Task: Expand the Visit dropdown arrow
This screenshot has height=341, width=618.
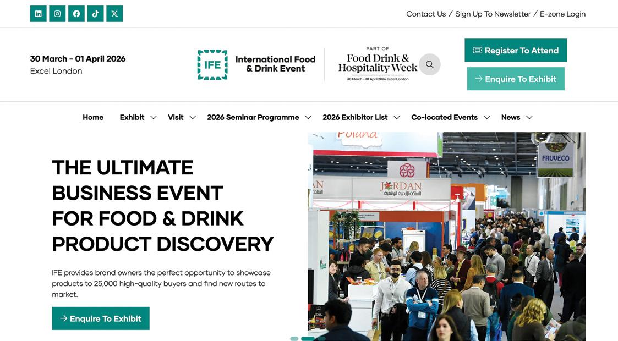Action: [x=193, y=117]
